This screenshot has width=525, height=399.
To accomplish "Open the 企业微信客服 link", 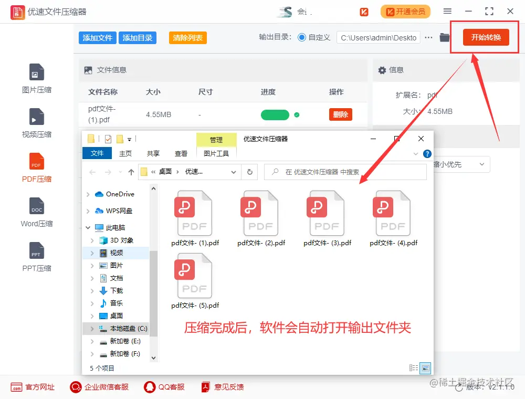I will pyautogui.click(x=99, y=387).
